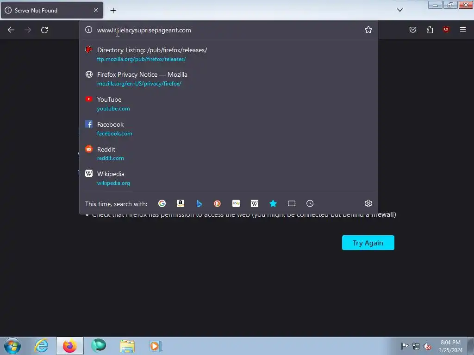Search in Bookmarks star shortcut

pyautogui.click(x=273, y=203)
